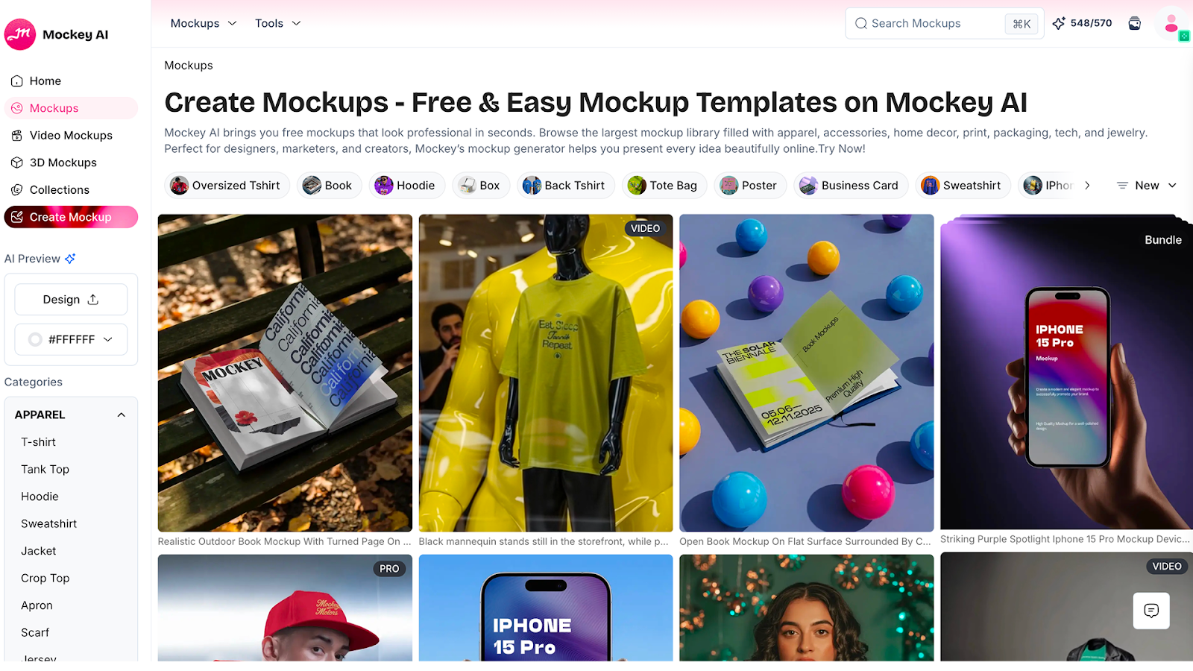Click the AI Preview sparkle icon
This screenshot has height=671, width=1193.
coord(70,259)
